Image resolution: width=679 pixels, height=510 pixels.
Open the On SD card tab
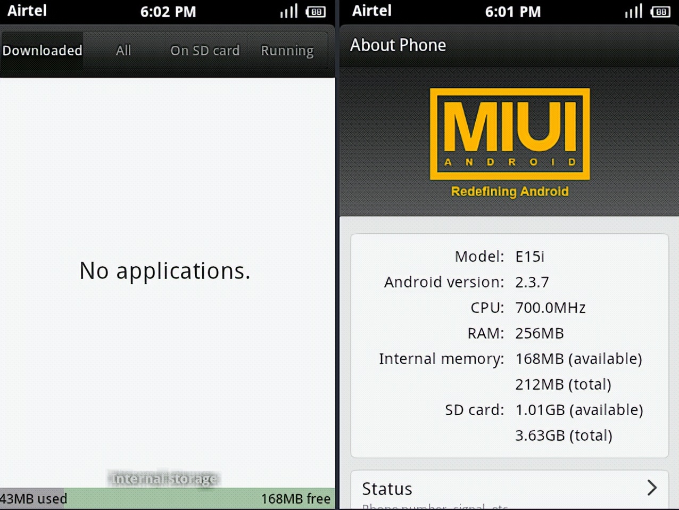[x=205, y=51]
